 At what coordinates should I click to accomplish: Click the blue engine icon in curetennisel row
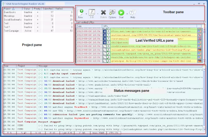point(105,39)
